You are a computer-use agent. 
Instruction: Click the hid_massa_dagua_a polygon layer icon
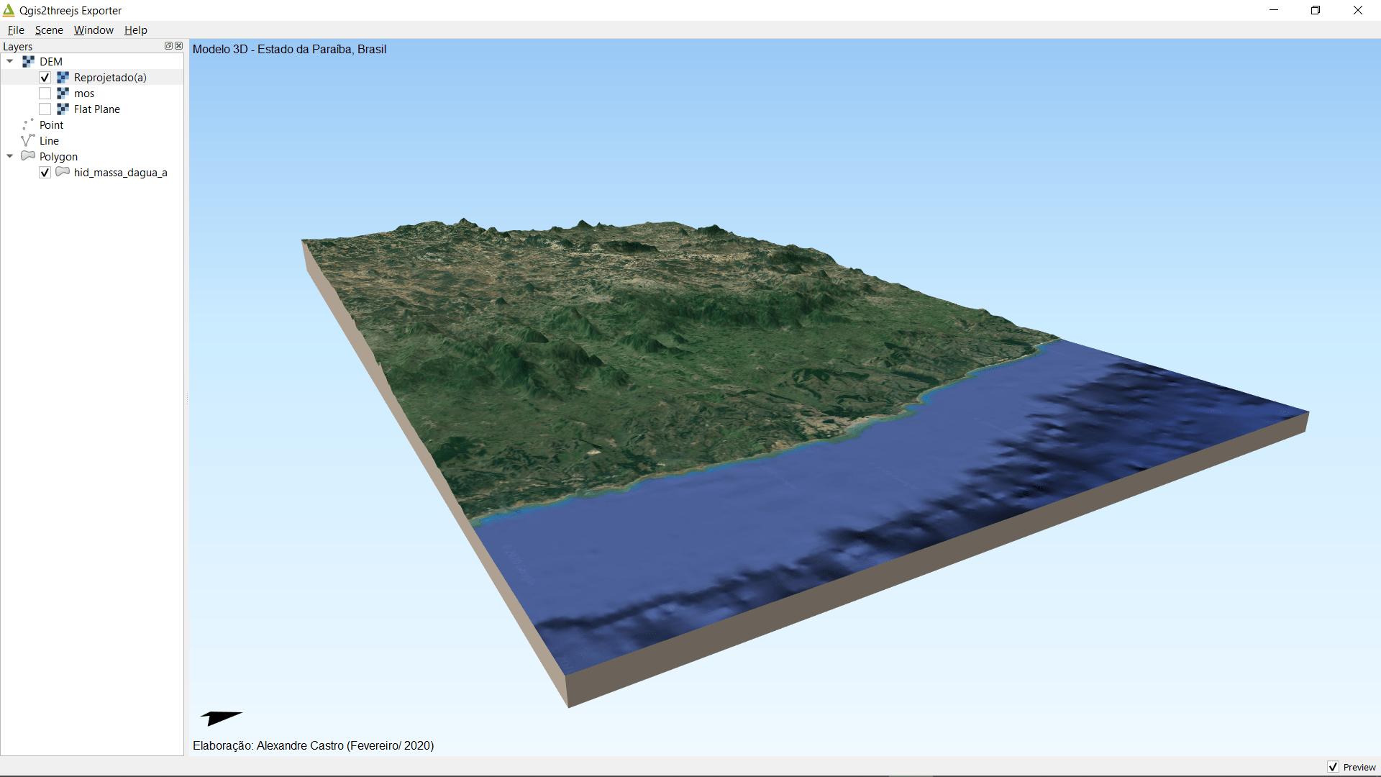(63, 172)
